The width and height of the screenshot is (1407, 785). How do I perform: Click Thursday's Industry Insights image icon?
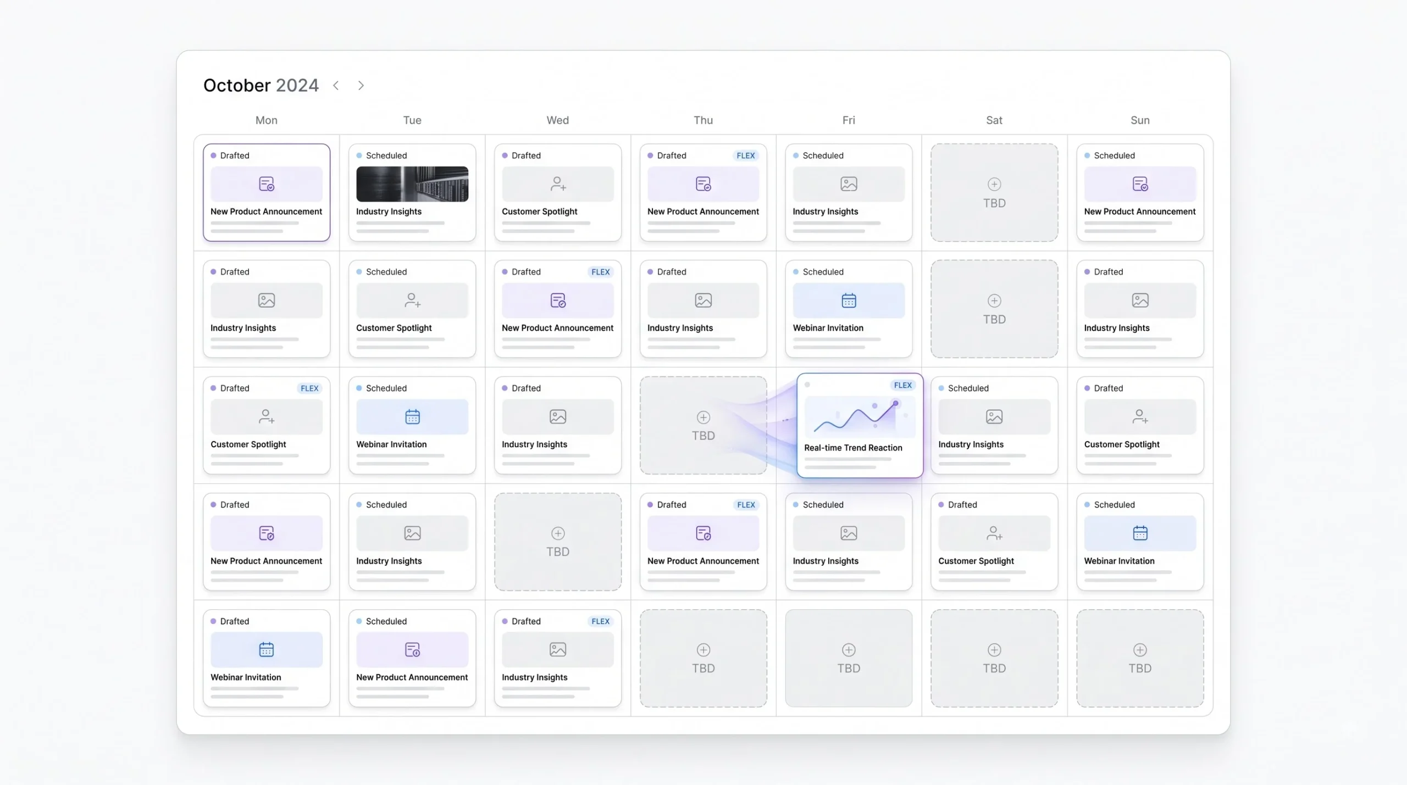703,300
